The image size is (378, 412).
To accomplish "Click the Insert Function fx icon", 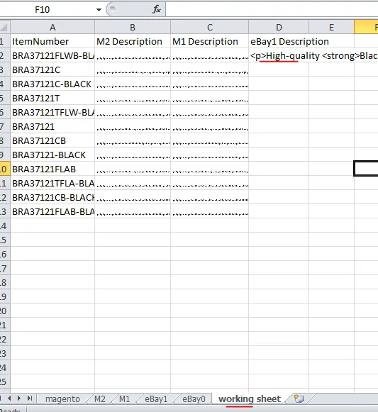I will pyautogui.click(x=157, y=10).
